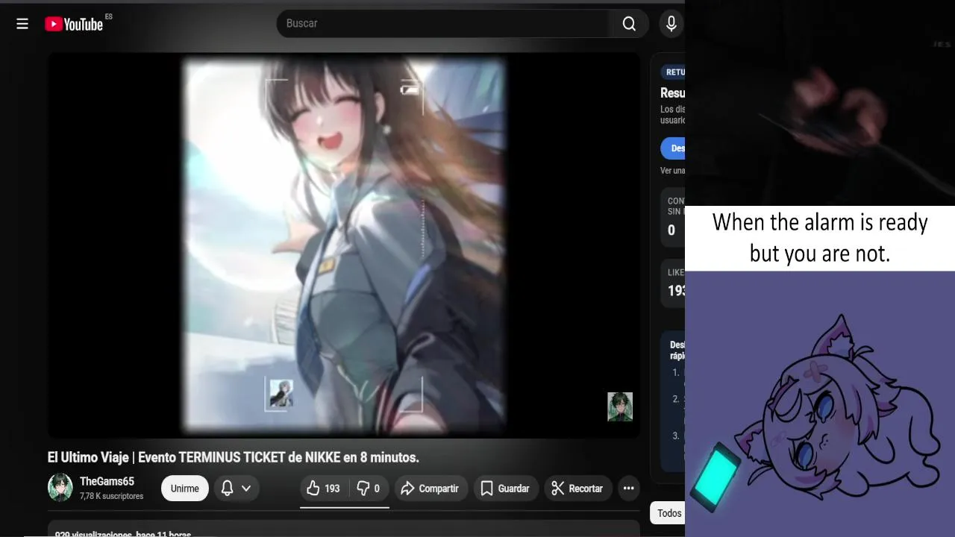Open more actions three-dot menu
The height and width of the screenshot is (537, 955).
[629, 489]
